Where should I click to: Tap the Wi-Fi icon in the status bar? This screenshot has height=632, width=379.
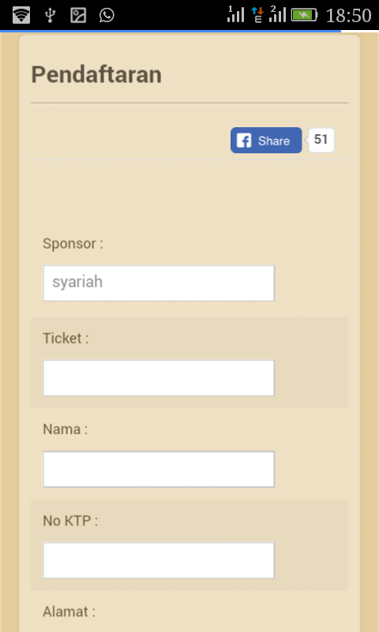click(x=21, y=15)
